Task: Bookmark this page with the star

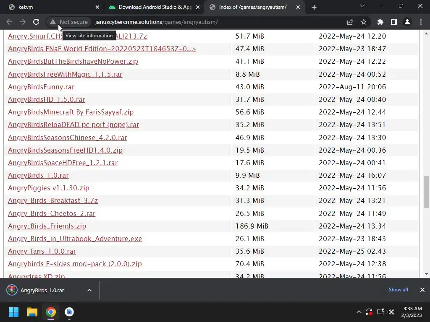Action: point(364,22)
